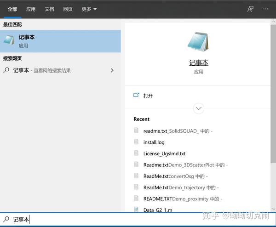Switch to the 网页 tab
The image size is (276, 227).
point(68,9)
